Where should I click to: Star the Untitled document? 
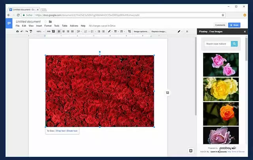45,21
